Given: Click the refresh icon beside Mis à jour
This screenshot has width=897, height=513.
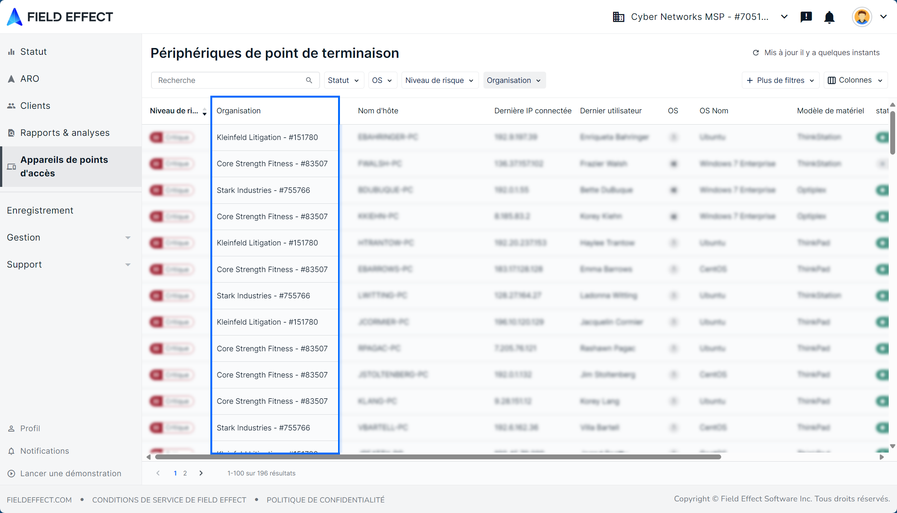Looking at the screenshot, I should point(756,53).
